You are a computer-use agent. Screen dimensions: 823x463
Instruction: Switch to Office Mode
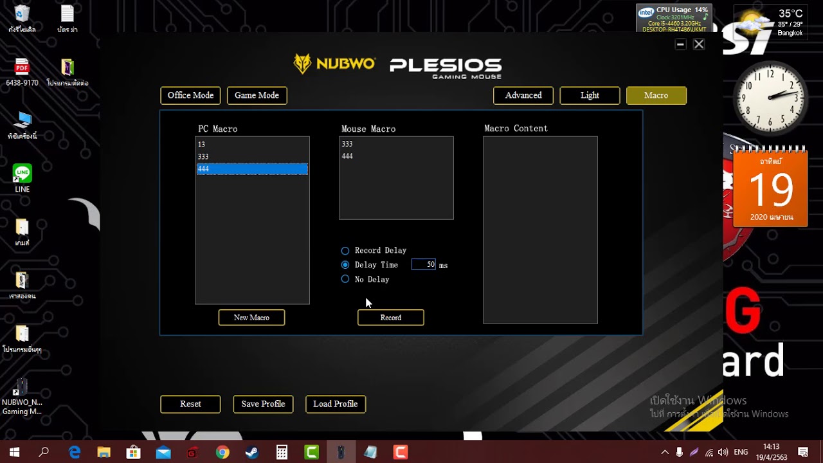[x=190, y=95]
